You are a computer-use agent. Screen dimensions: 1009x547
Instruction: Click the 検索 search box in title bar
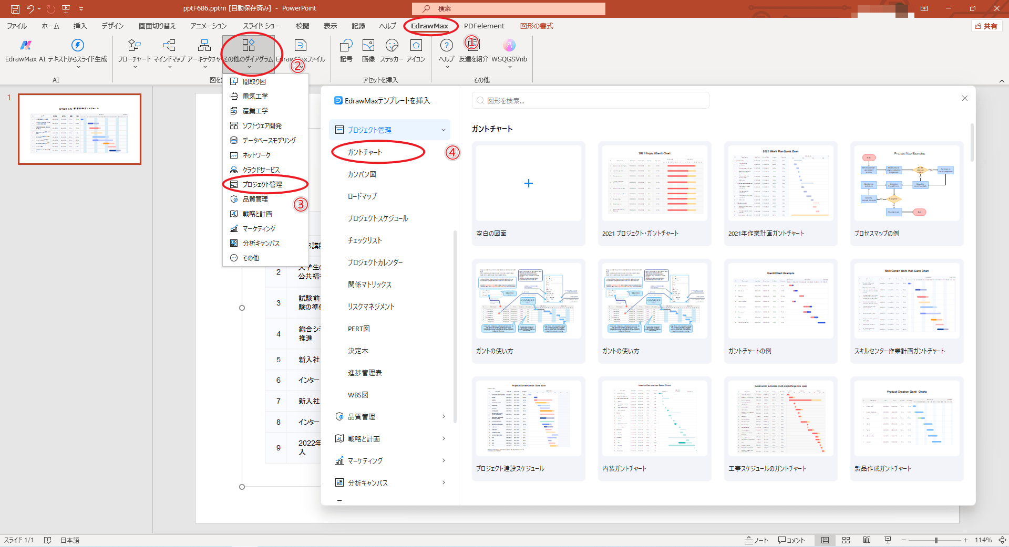coord(509,8)
